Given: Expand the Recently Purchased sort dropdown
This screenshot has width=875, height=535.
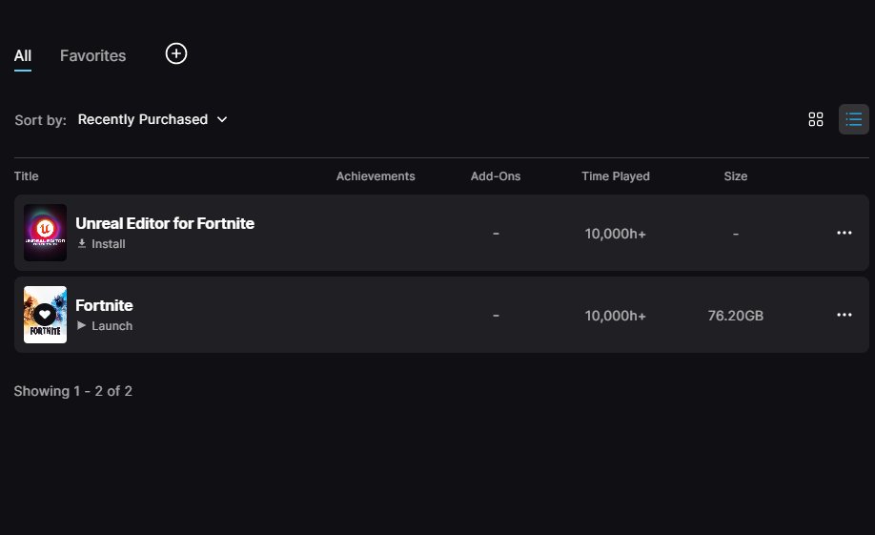Looking at the screenshot, I should tap(143, 119).
